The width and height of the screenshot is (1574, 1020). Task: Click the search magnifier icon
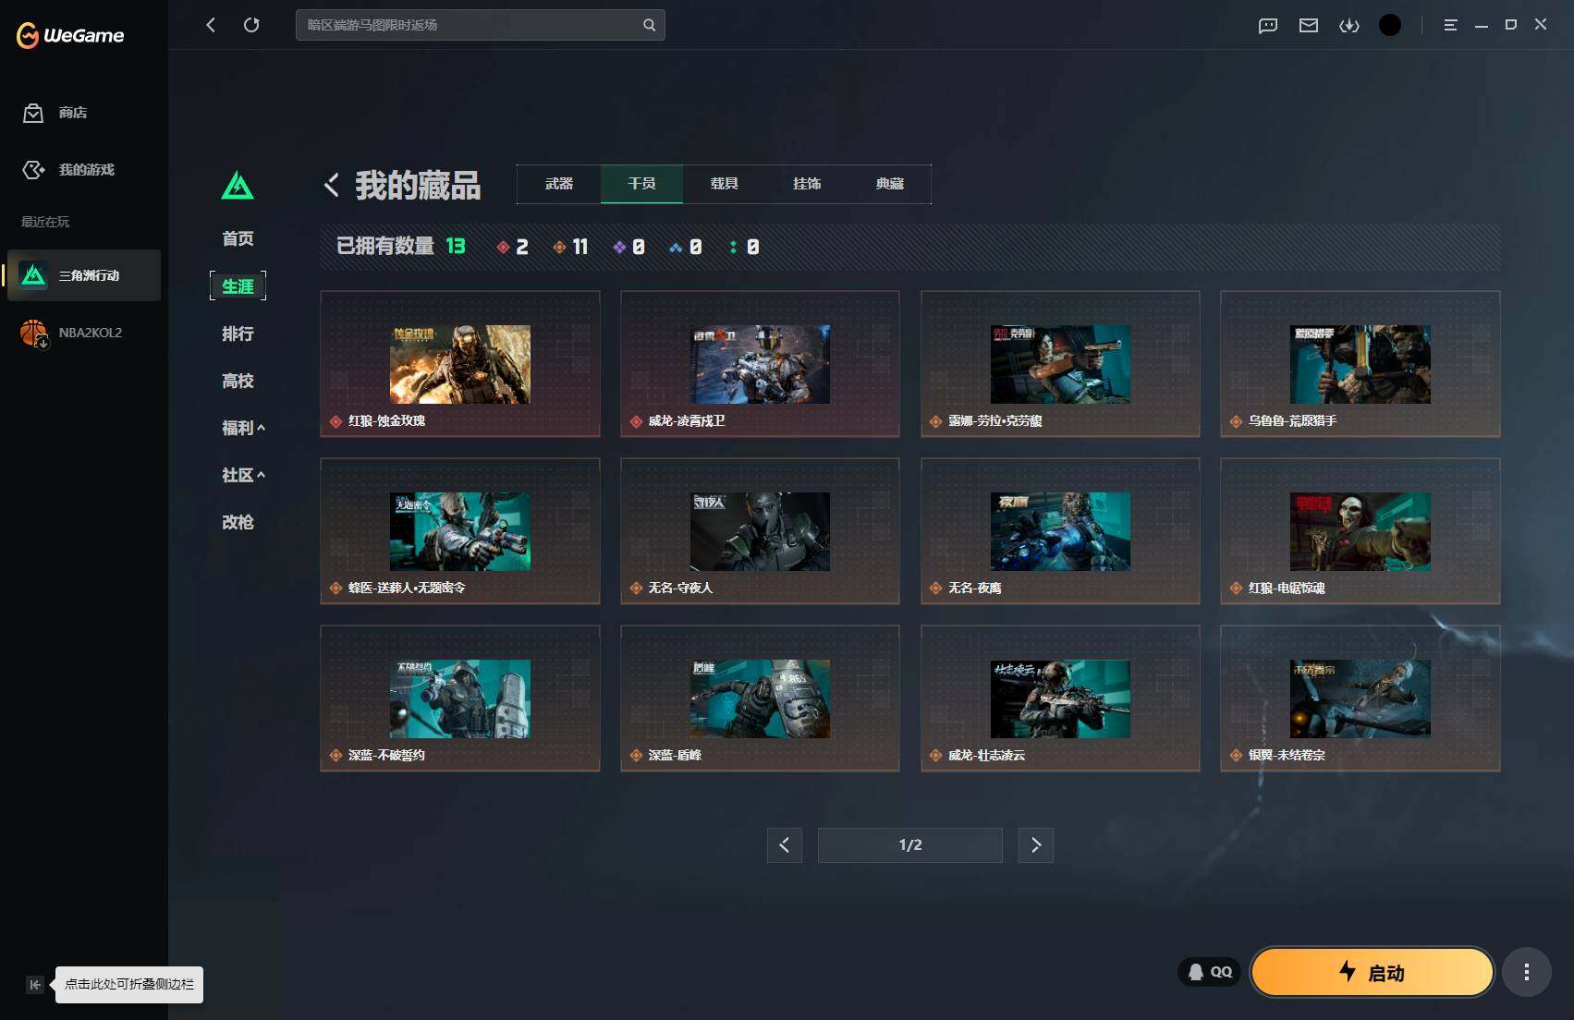[x=650, y=25]
